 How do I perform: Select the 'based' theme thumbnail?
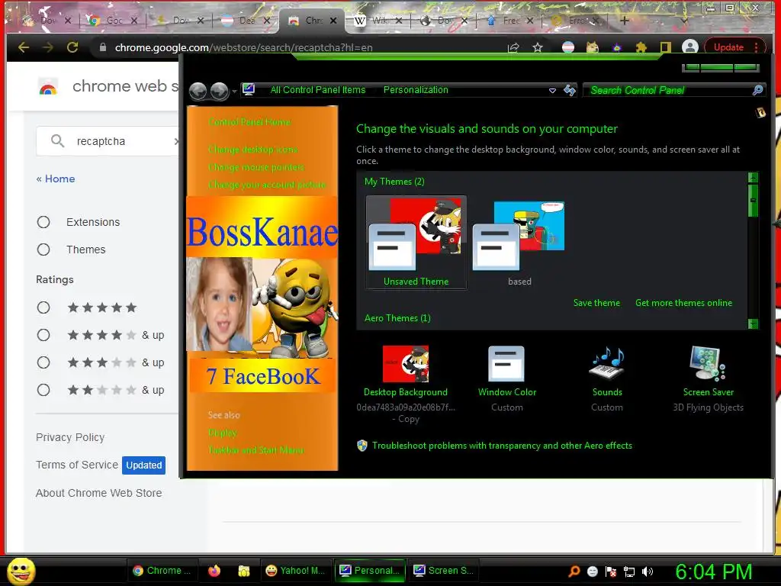519,242
